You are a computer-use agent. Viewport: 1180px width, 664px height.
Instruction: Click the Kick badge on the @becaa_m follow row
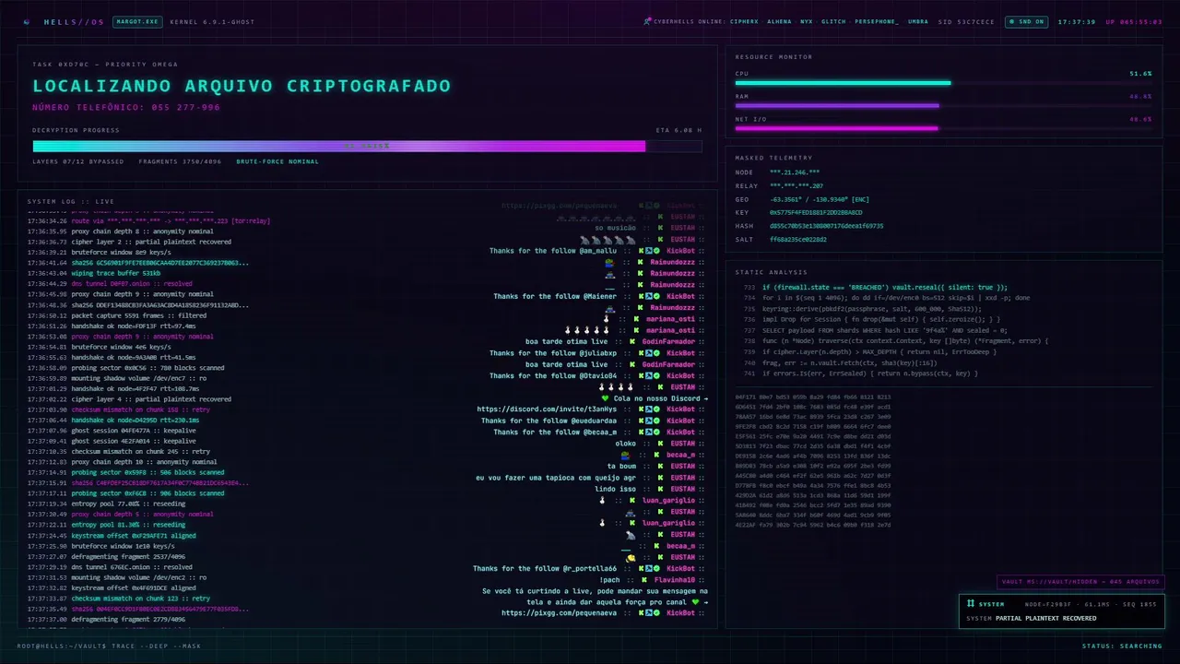(x=641, y=432)
